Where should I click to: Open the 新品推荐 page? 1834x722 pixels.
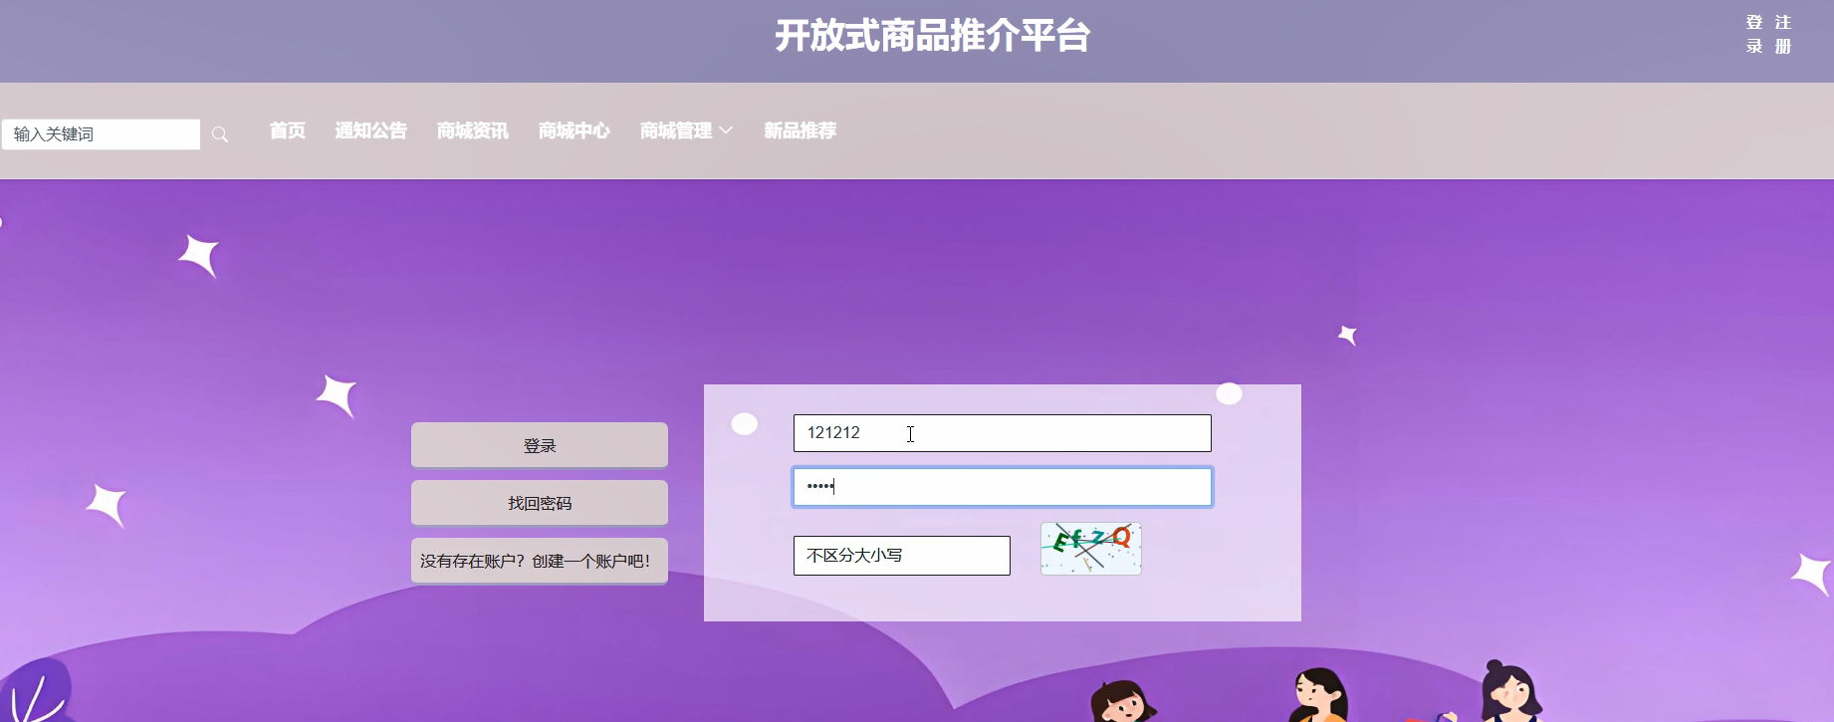(x=801, y=130)
